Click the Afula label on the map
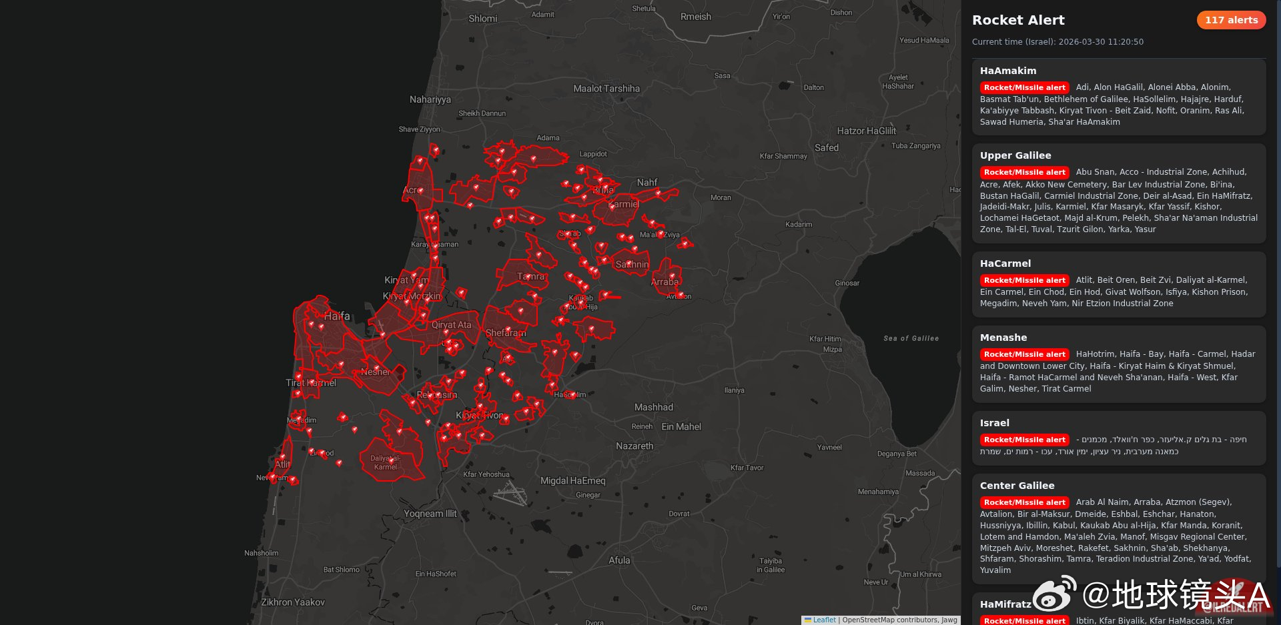The image size is (1281, 625). (x=619, y=560)
